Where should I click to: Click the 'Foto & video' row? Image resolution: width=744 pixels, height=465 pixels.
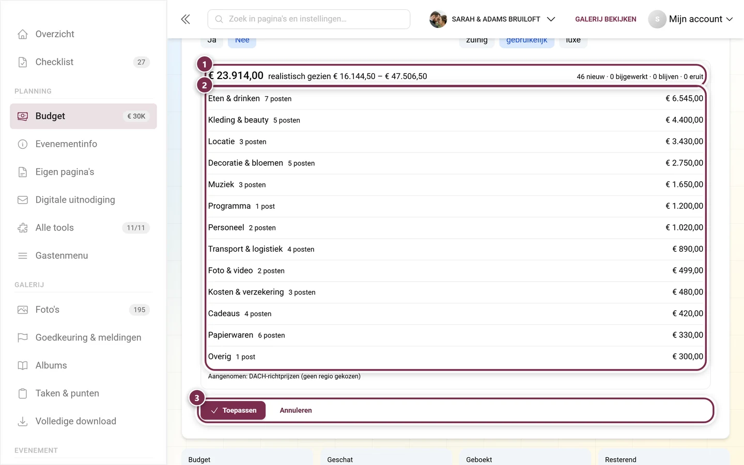pos(456,271)
